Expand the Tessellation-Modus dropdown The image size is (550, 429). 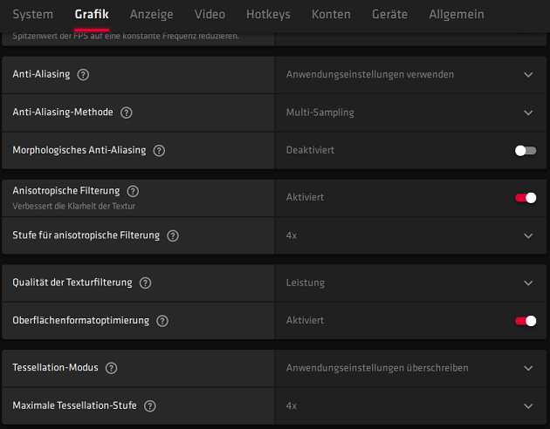pyautogui.click(x=411, y=368)
